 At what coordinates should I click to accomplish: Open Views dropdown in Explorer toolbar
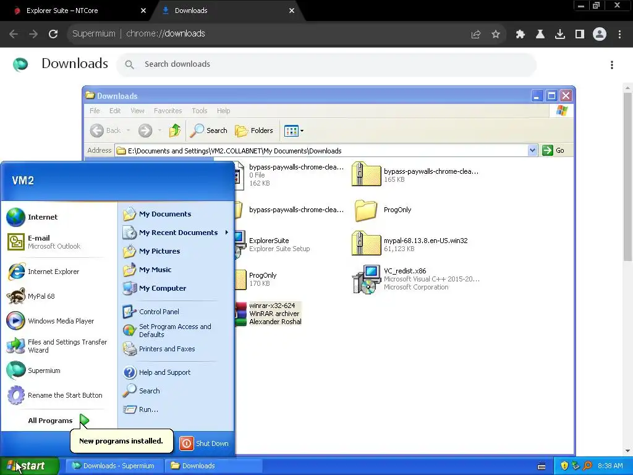tap(294, 131)
